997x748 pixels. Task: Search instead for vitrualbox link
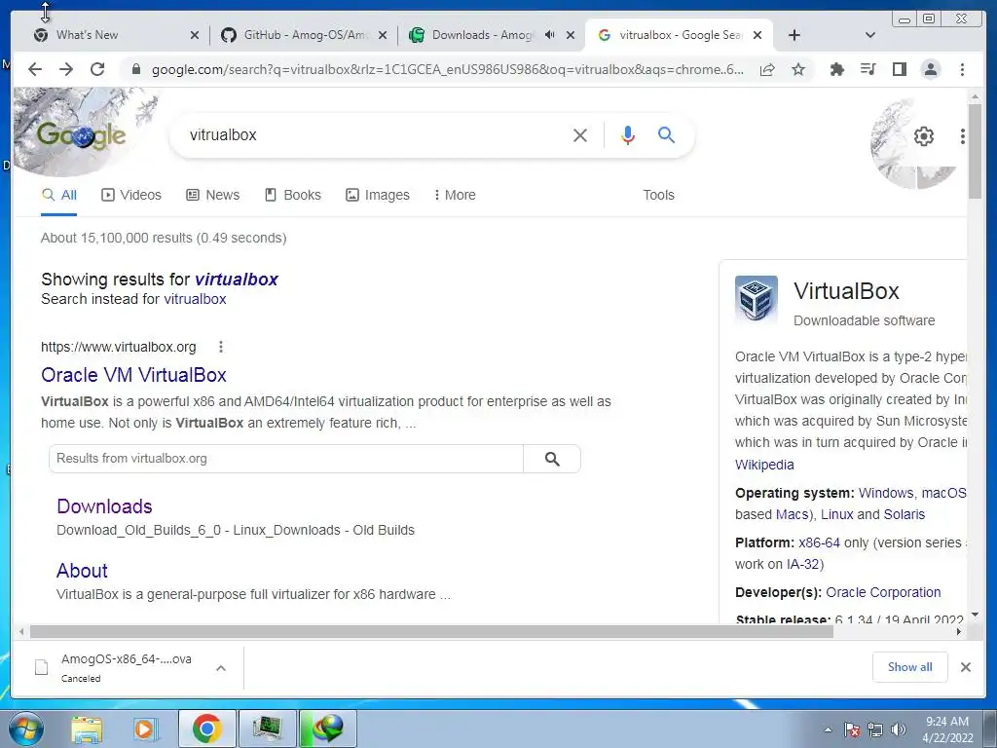coord(195,299)
